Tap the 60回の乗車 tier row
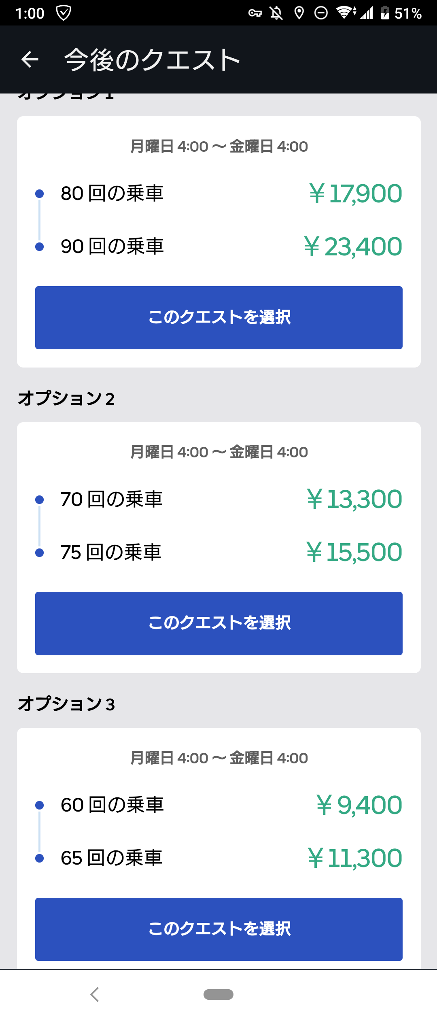The width and height of the screenshot is (437, 1020). [219, 805]
